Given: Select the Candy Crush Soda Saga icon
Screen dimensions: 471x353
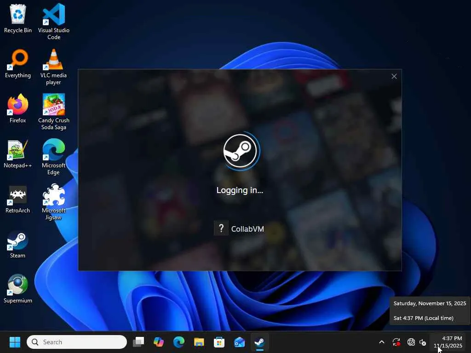Looking at the screenshot, I should (x=54, y=112).
